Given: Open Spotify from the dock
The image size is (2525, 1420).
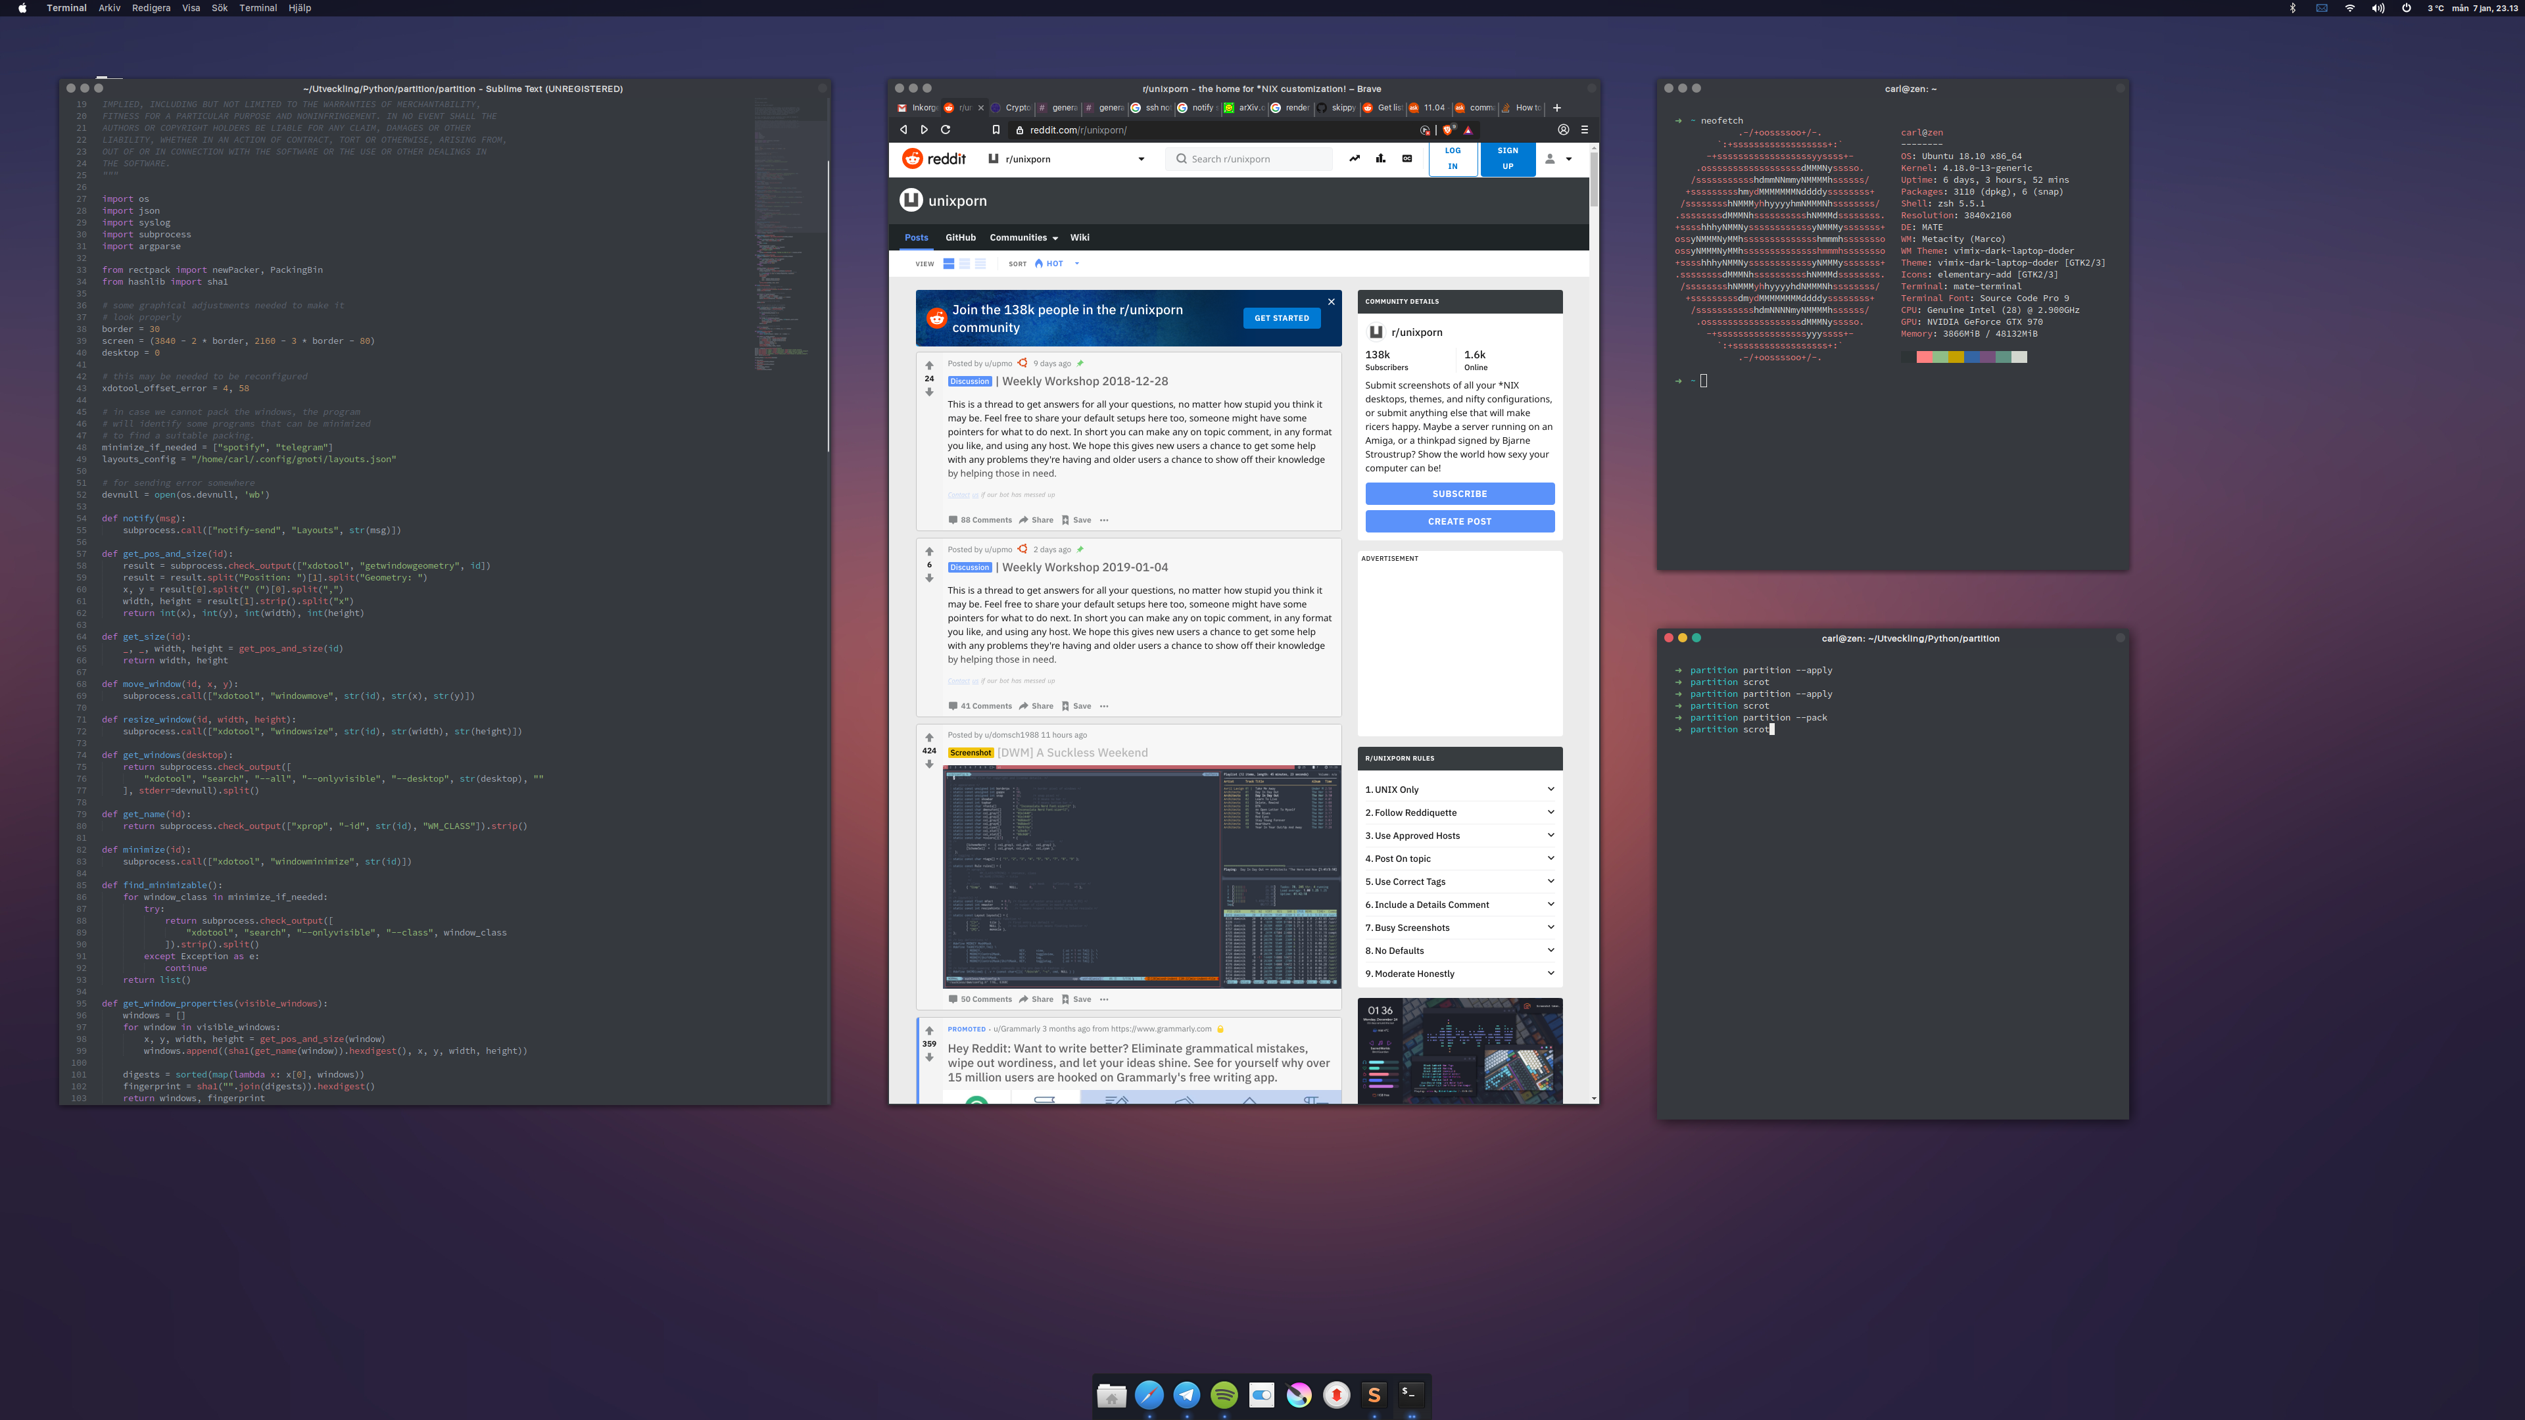Looking at the screenshot, I should tap(1224, 1394).
